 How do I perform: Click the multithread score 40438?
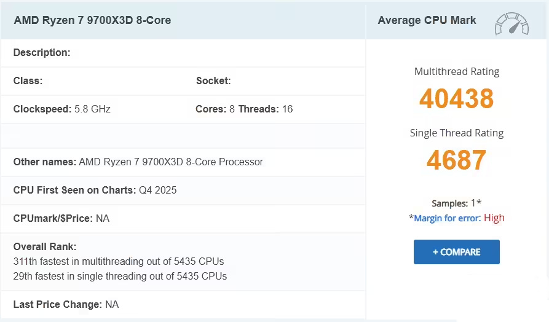click(x=456, y=99)
